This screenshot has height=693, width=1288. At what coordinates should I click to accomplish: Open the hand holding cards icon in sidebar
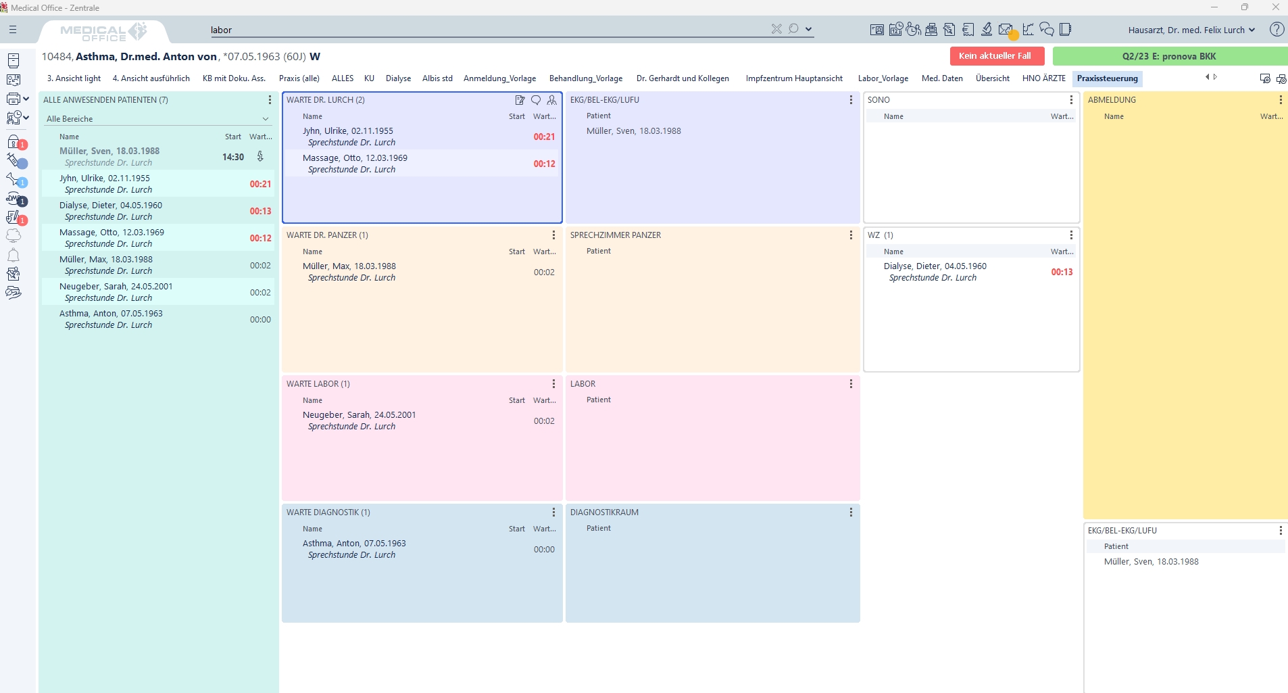point(14,293)
